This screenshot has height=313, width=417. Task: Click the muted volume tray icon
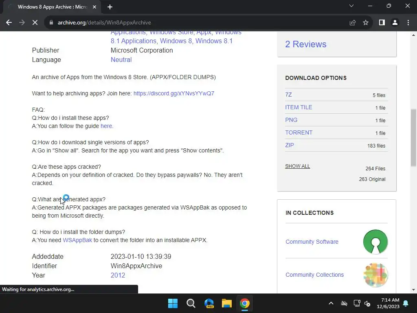pos(367,303)
